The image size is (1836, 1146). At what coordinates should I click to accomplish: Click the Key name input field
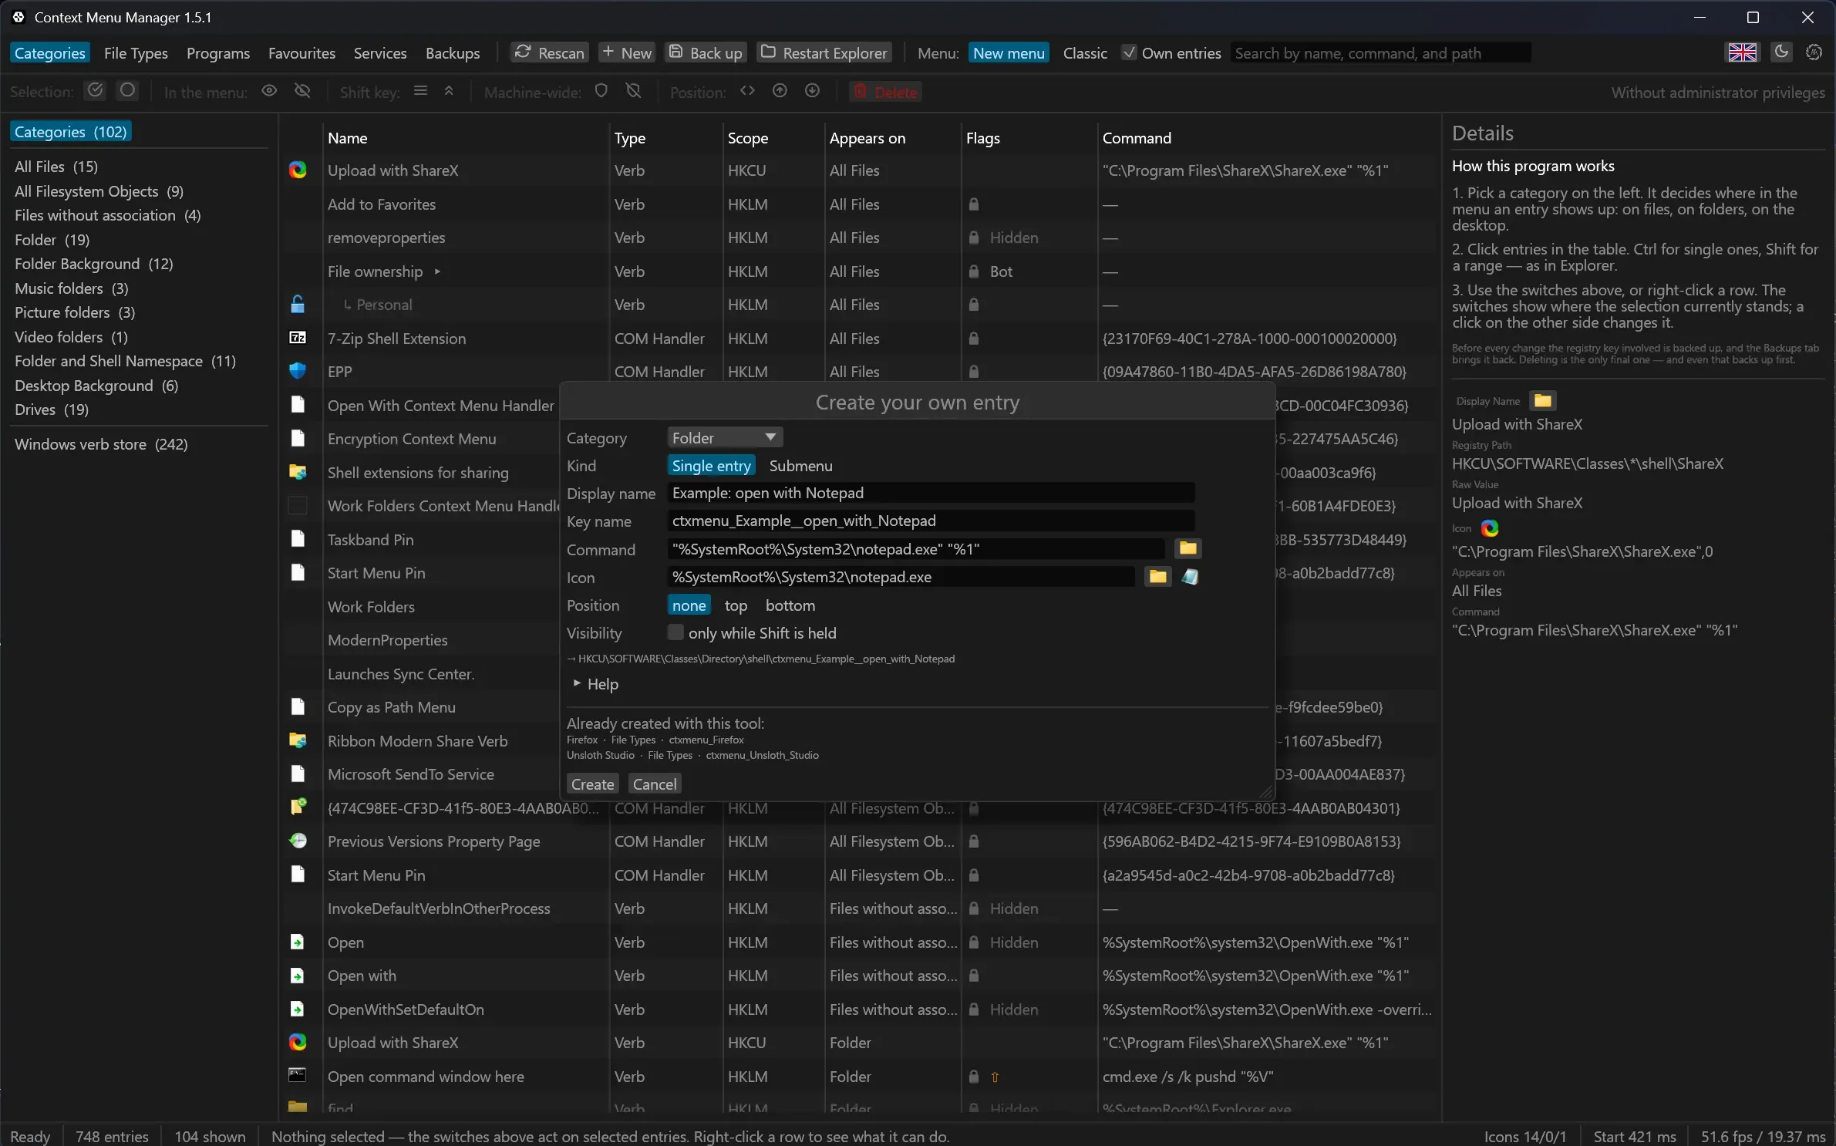(x=931, y=521)
